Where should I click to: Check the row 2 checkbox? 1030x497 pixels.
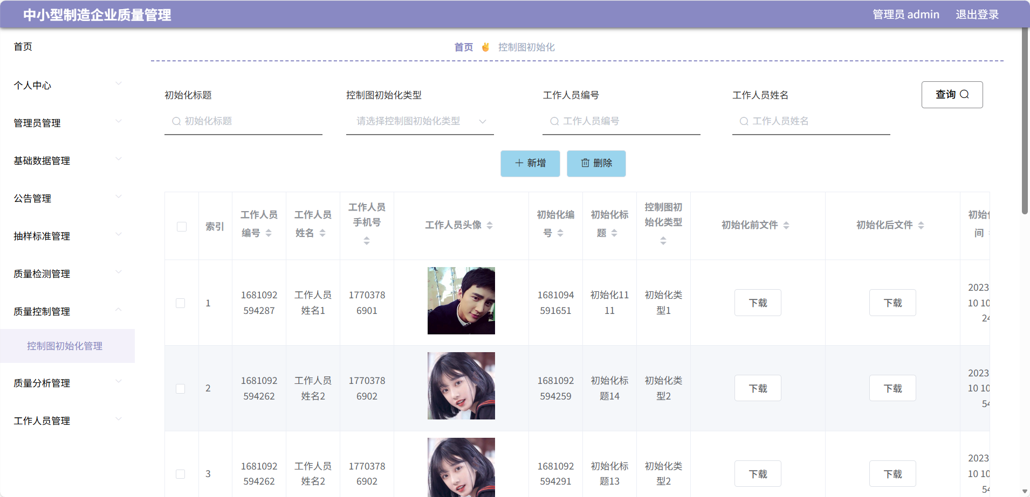181,389
